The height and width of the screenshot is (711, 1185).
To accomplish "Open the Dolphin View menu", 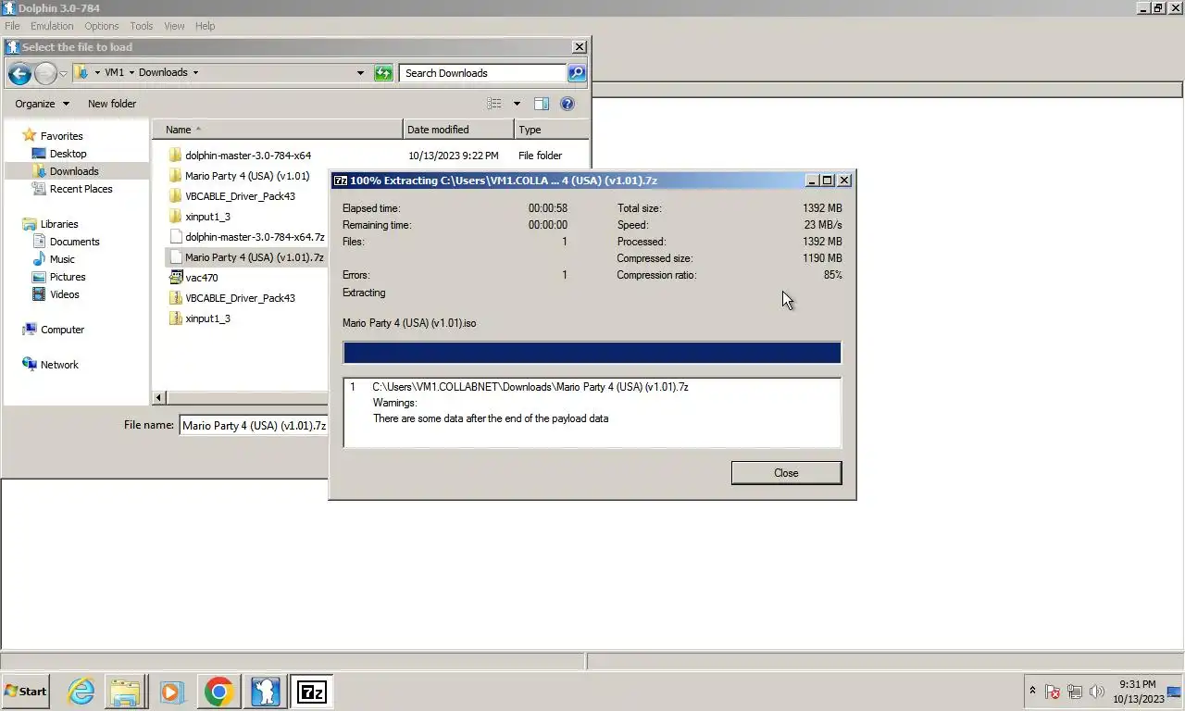I will 174,26.
